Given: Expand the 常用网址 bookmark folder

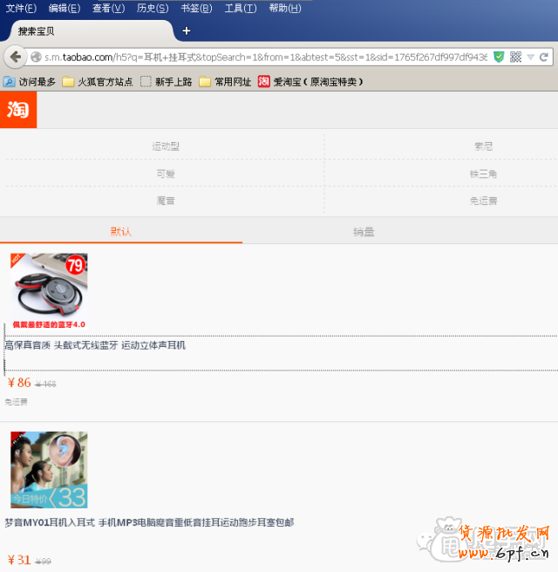Looking at the screenshot, I should (x=225, y=82).
